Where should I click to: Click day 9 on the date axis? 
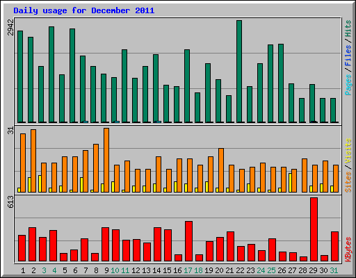106,270
